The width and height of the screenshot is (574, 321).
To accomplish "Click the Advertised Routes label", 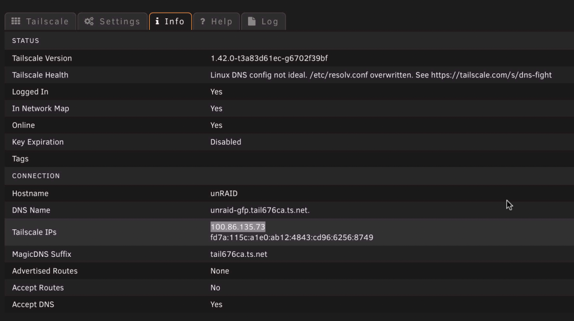I will click(x=45, y=271).
